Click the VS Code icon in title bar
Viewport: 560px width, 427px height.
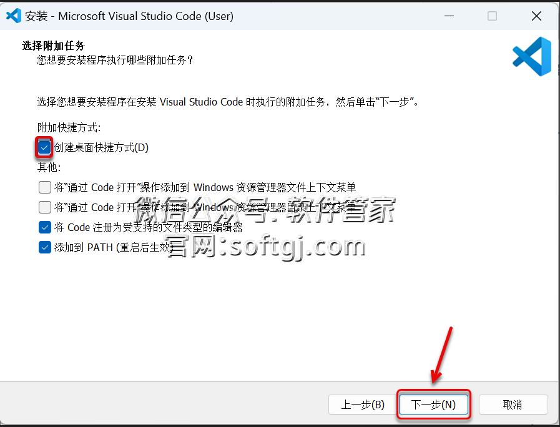[14, 16]
